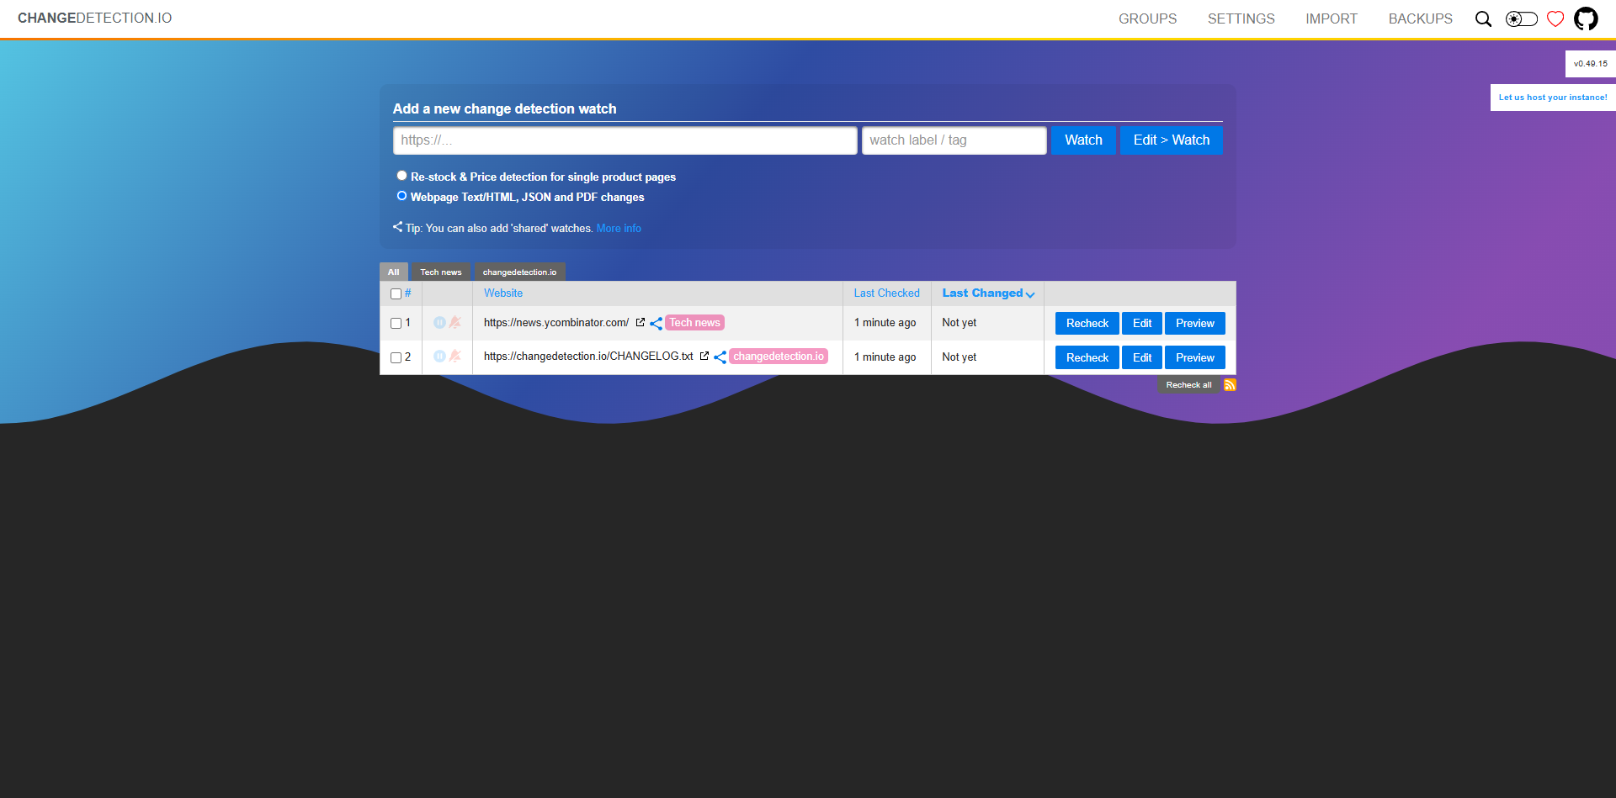Open the GROUPS menu

pyautogui.click(x=1147, y=18)
